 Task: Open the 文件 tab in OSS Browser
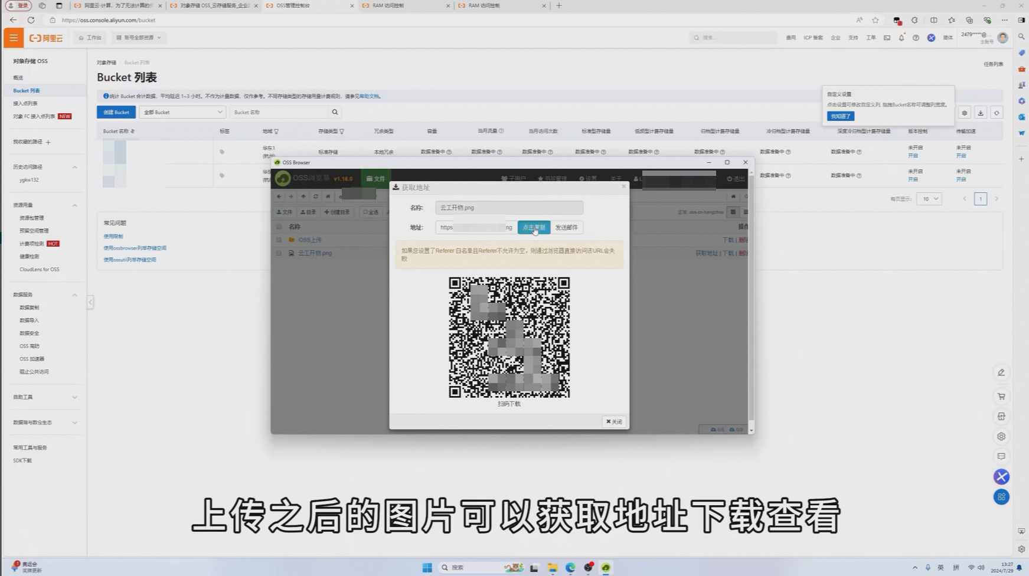click(375, 179)
